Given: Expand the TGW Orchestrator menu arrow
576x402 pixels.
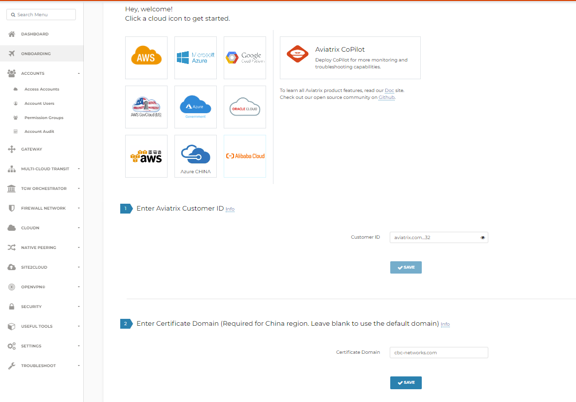Looking at the screenshot, I should pos(79,188).
